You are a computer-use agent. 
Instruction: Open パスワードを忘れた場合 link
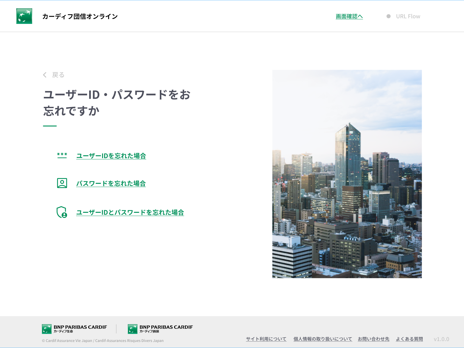pos(111,184)
